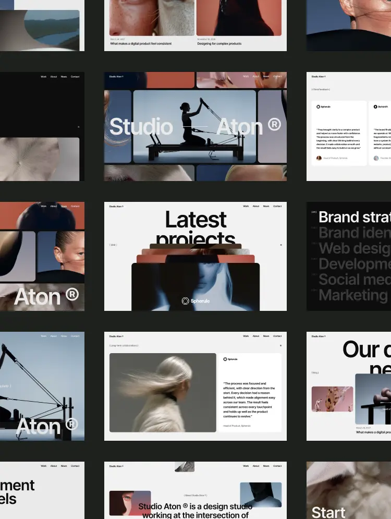
Task: Click the 'Latest projects' heading
Action: point(196,227)
